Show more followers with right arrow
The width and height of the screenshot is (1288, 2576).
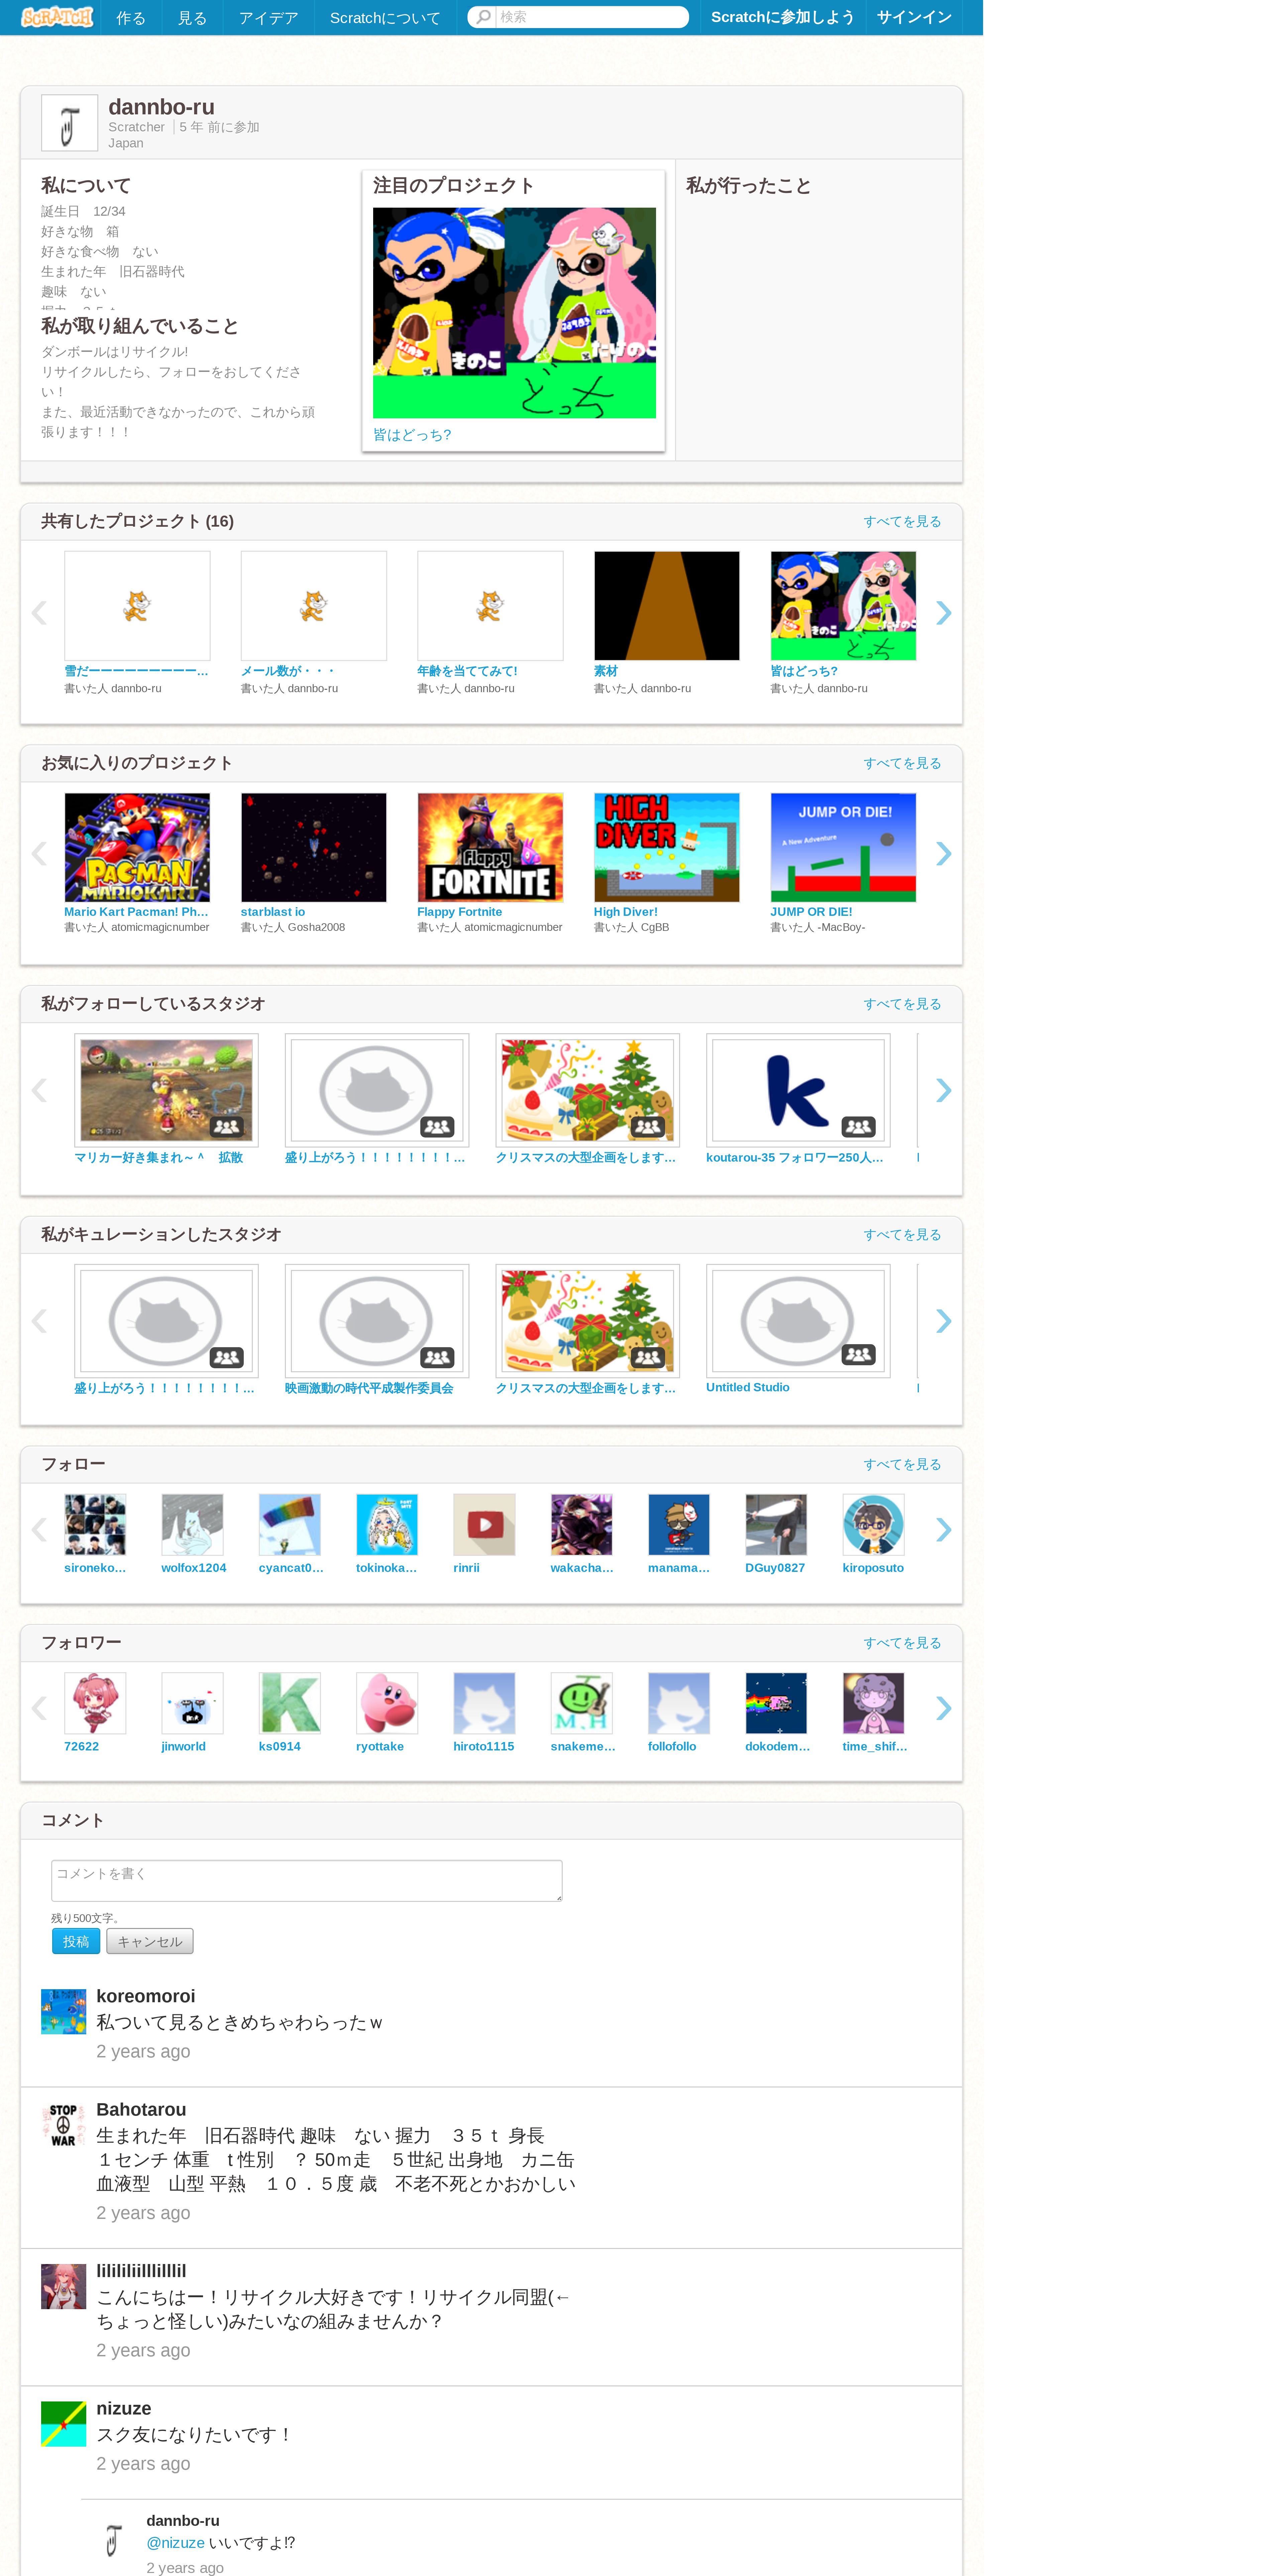pos(943,1708)
